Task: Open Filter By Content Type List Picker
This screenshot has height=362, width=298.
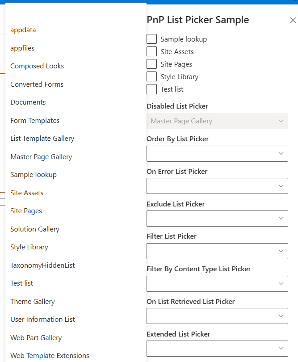Action: pyautogui.click(x=217, y=284)
